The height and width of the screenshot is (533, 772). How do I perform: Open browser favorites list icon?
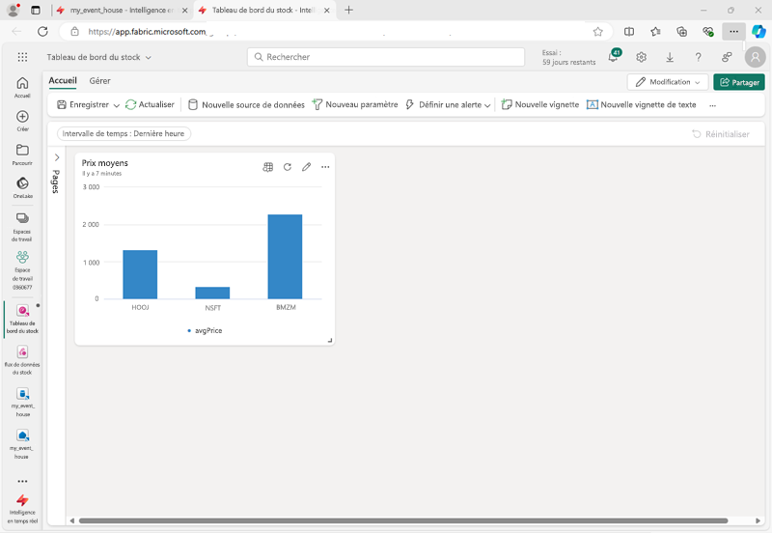[655, 32]
